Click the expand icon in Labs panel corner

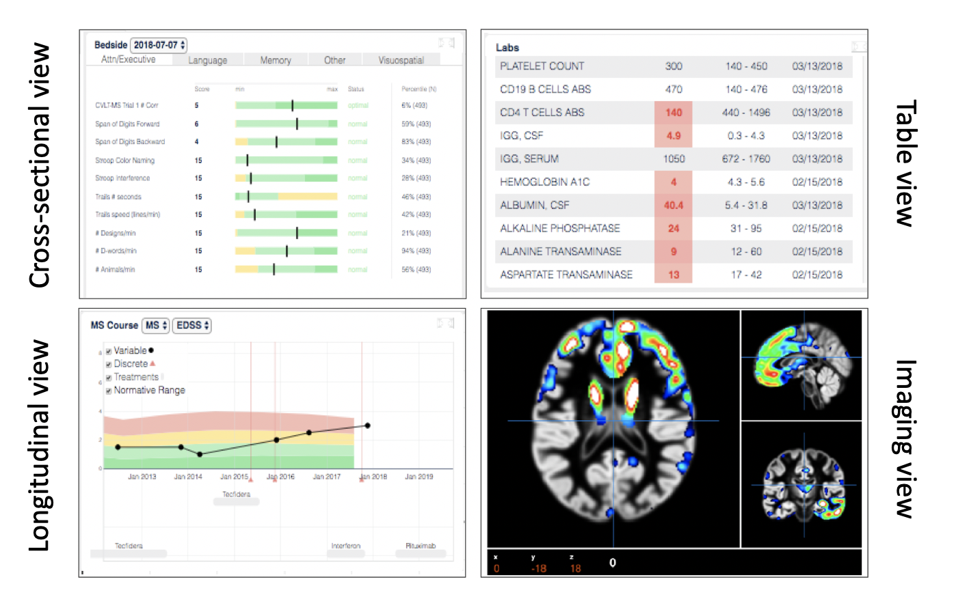[858, 47]
